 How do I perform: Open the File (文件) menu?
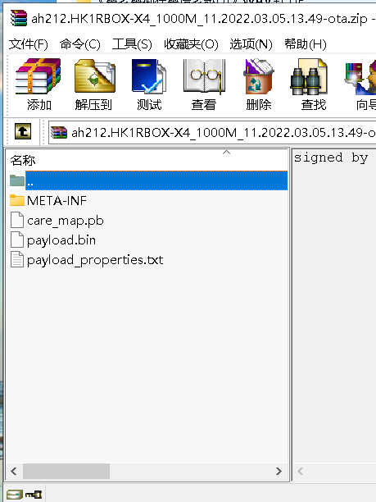click(28, 43)
